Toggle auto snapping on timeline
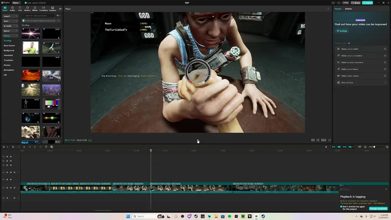 (339, 147)
